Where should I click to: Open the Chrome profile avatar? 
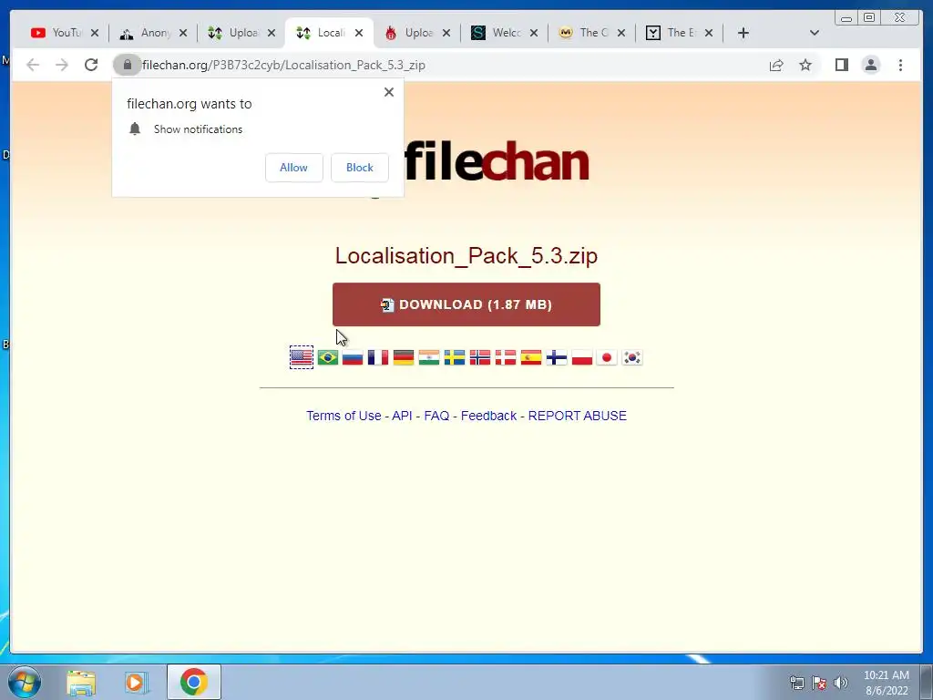870,65
